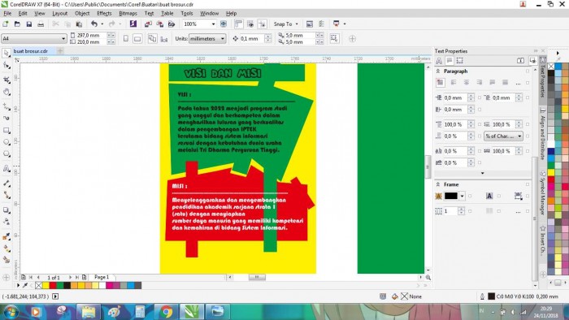Click the yellow swatch in bottom document palette

coord(46,286)
